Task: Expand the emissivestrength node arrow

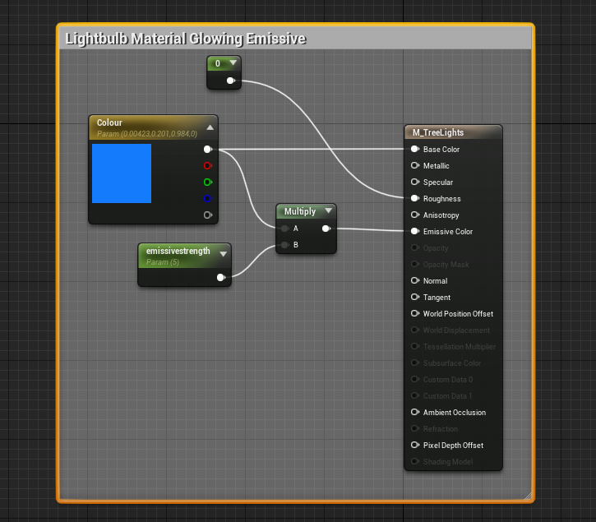Action: click(223, 254)
